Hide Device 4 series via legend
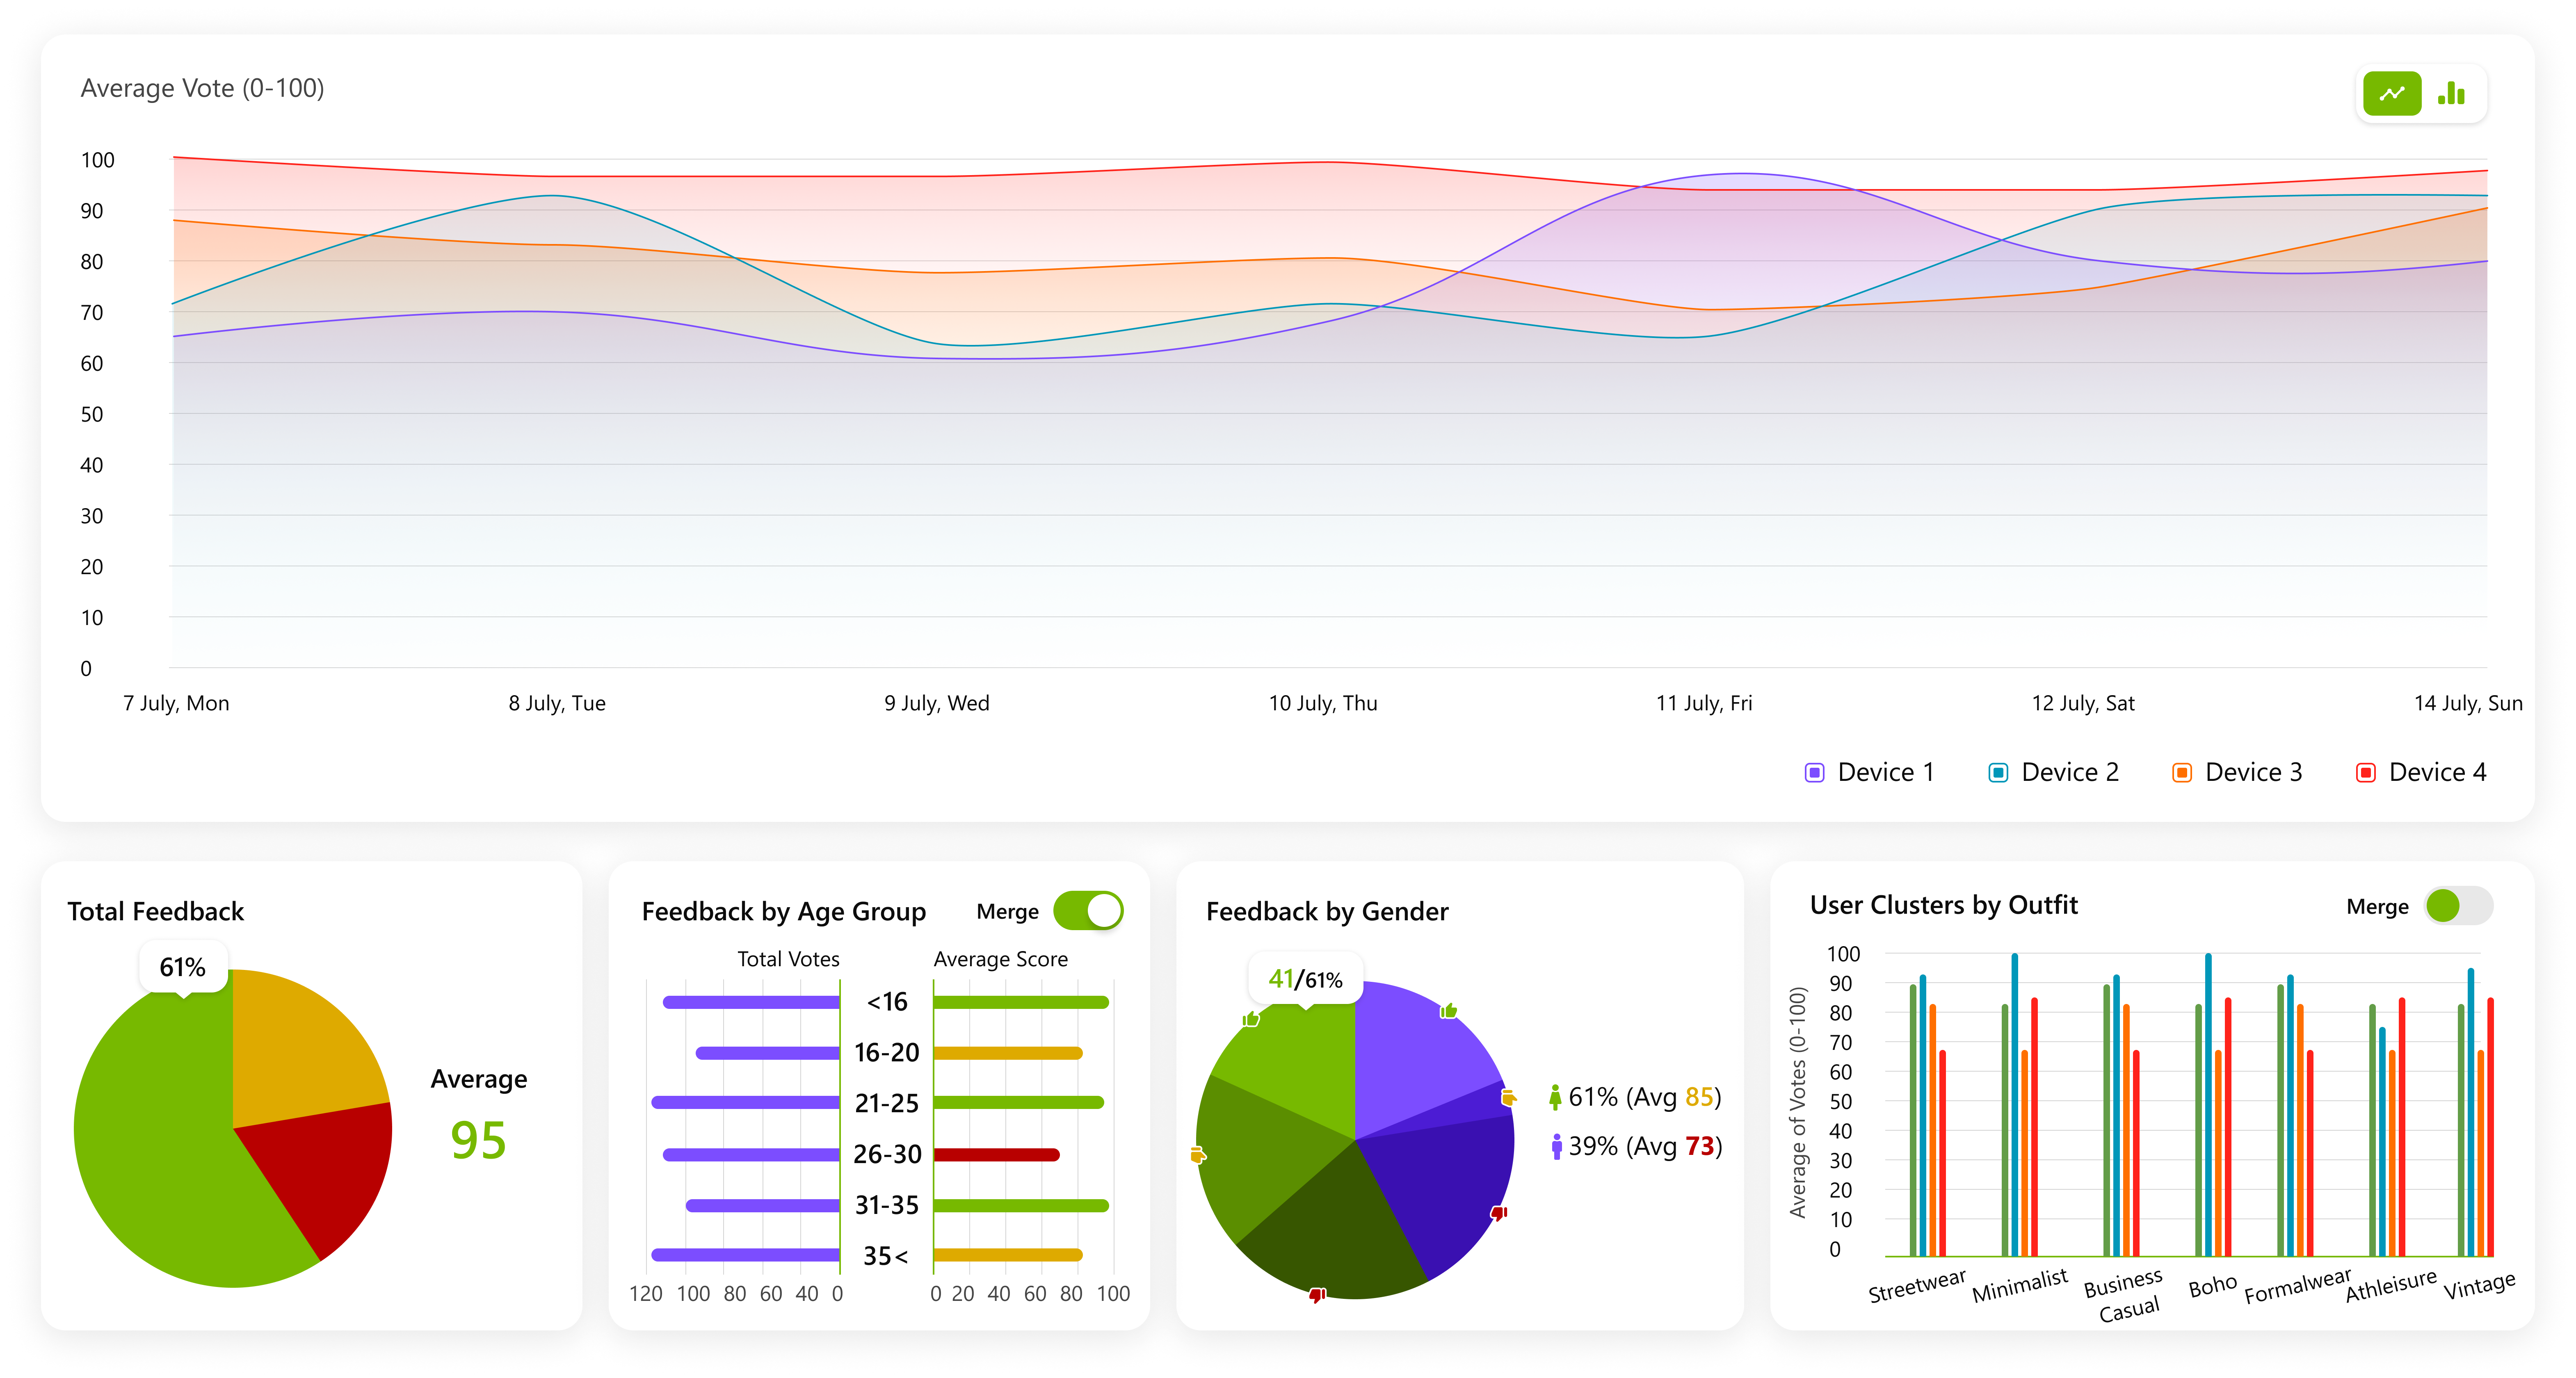Viewport: 2576px width, 1378px height. 2365,773
